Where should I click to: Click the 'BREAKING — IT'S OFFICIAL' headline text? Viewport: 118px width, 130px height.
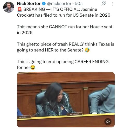tap(52, 9)
